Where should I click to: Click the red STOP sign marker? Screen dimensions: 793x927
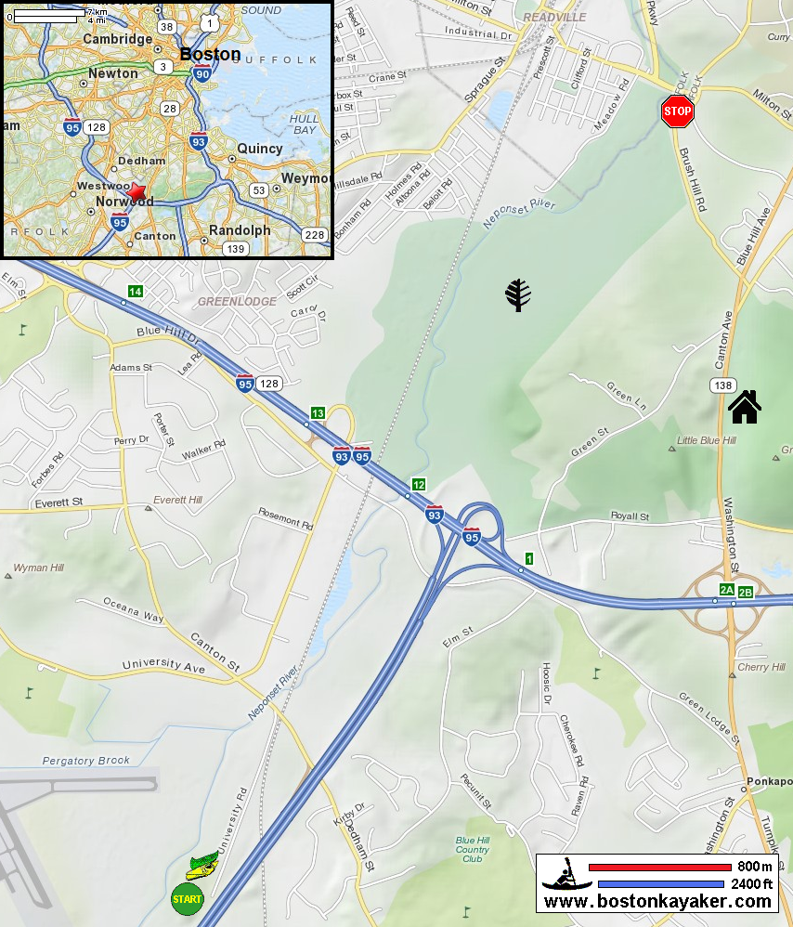[x=677, y=111]
